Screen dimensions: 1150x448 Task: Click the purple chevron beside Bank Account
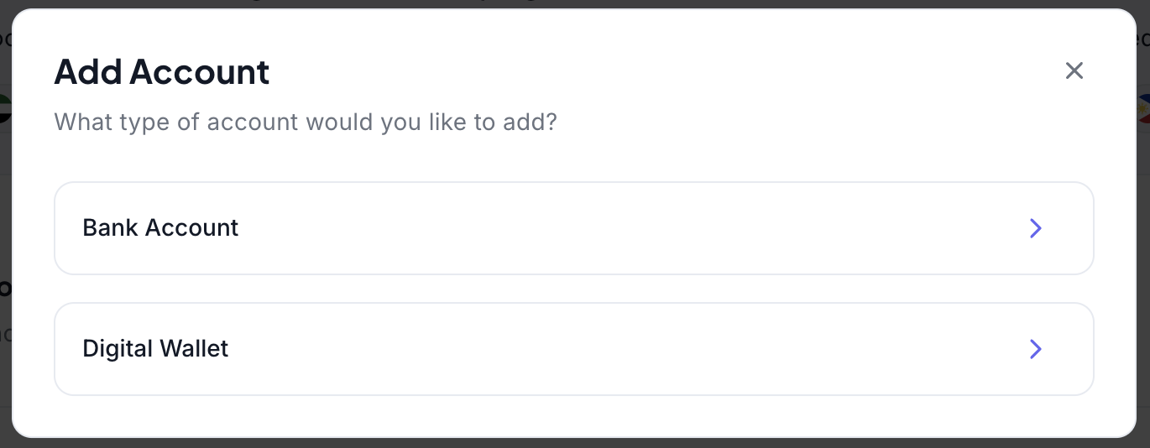coord(1035,228)
